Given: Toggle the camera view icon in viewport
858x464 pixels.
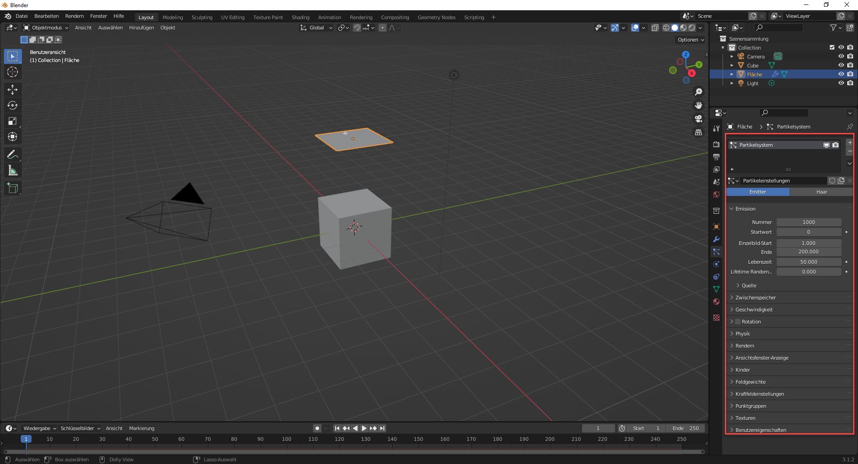Looking at the screenshot, I should coord(698,119).
